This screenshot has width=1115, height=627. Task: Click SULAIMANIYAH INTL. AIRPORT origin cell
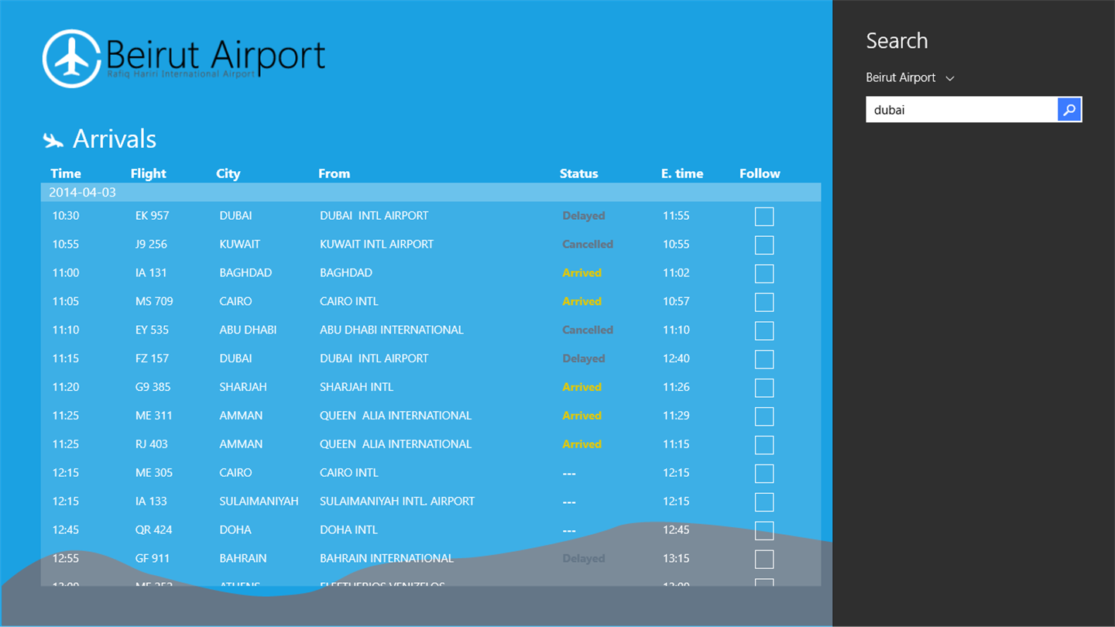point(397,502)
